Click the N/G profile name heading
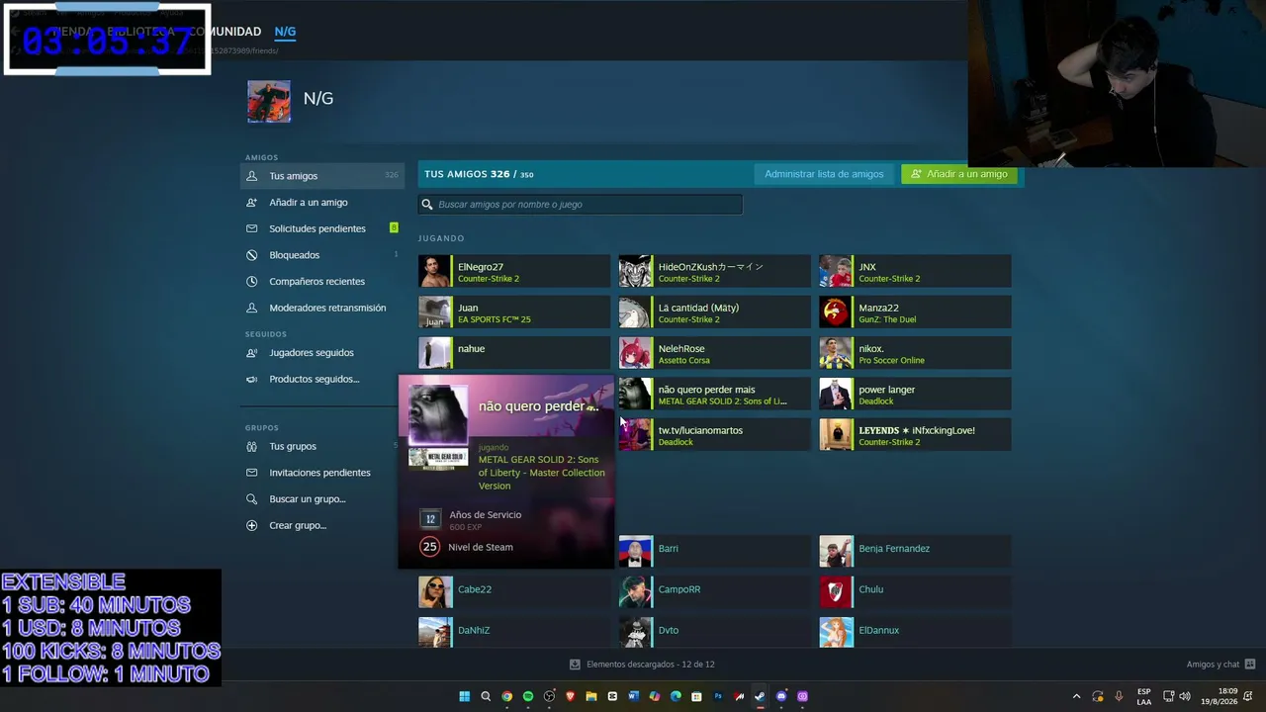1266x712 pixels. coord(318,99)
